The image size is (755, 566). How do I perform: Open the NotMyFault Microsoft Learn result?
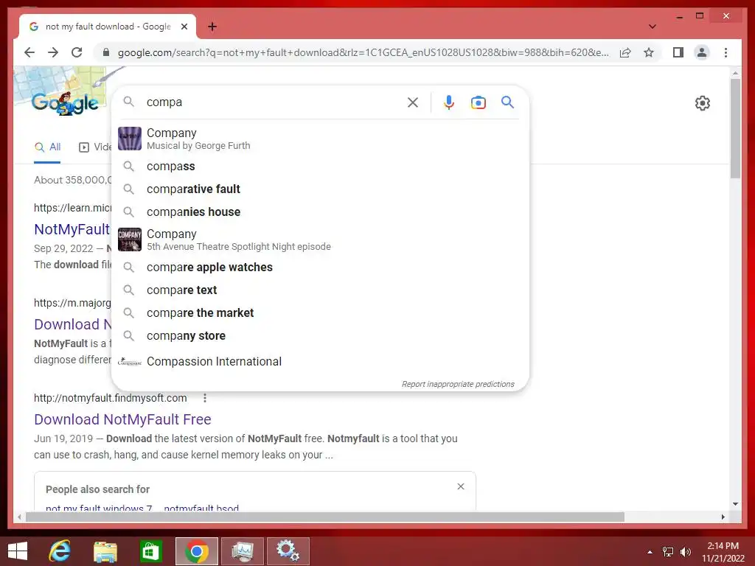(x=72, y=230)
